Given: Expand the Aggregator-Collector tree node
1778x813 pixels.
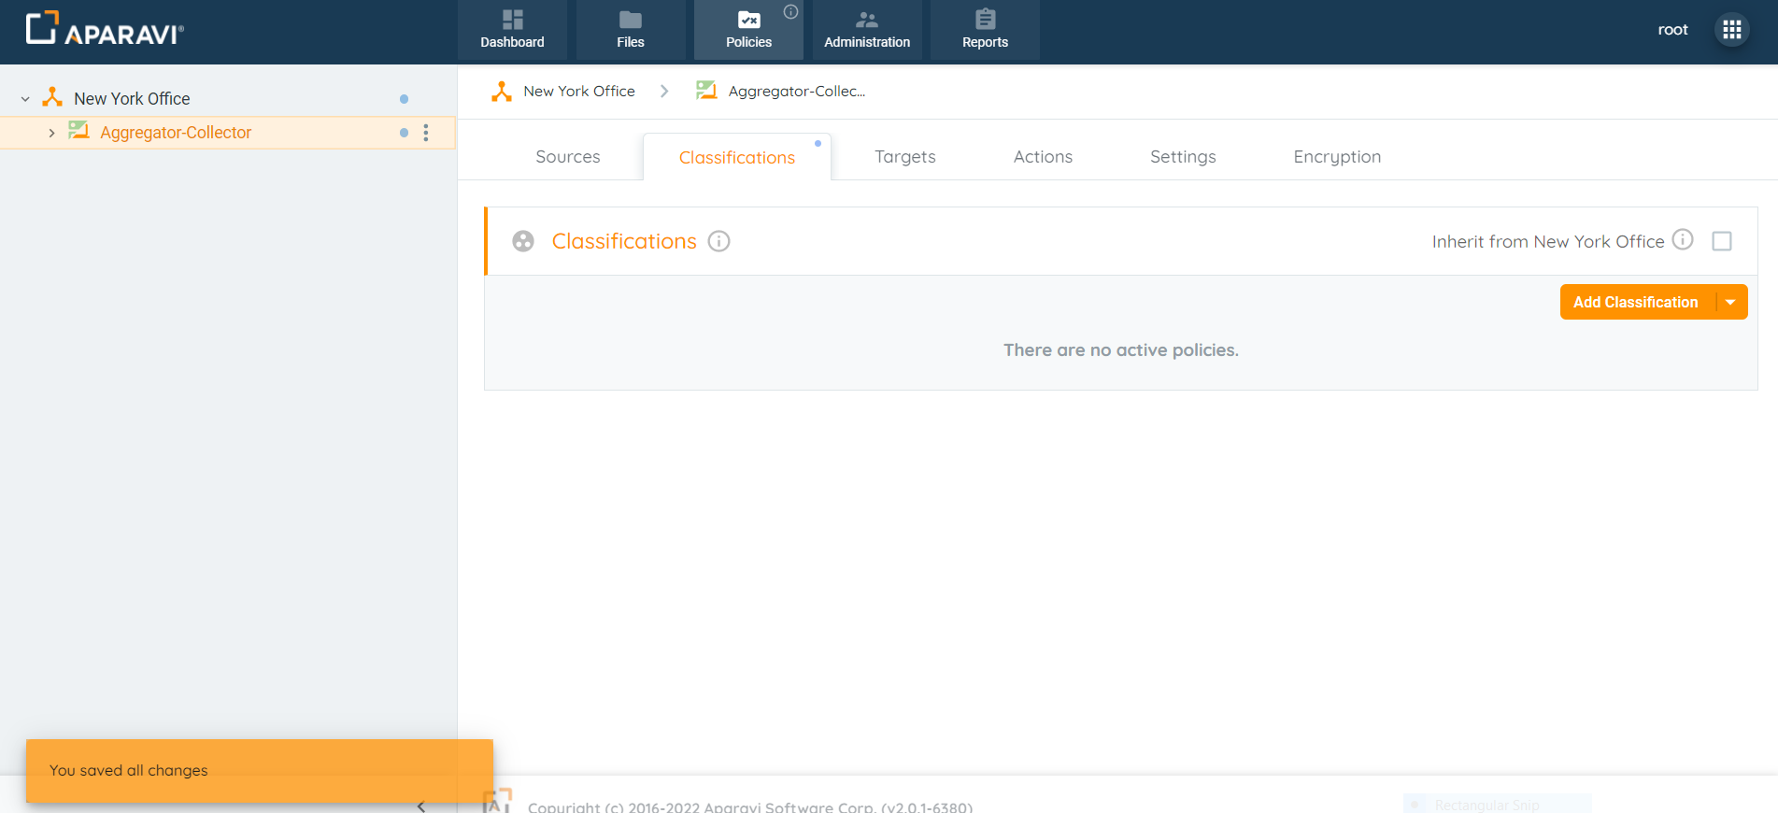Looking at the screenshot, I should (51, 133).
